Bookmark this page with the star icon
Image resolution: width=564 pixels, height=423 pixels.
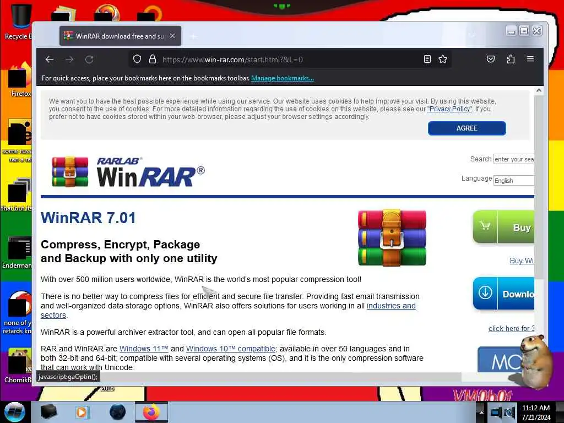point(443,59)
